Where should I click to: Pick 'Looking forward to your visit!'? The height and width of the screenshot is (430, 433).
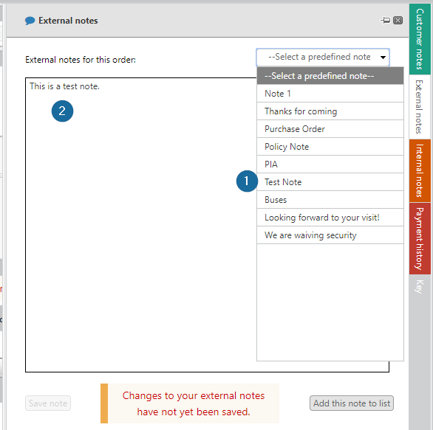[x=330, y=217]
